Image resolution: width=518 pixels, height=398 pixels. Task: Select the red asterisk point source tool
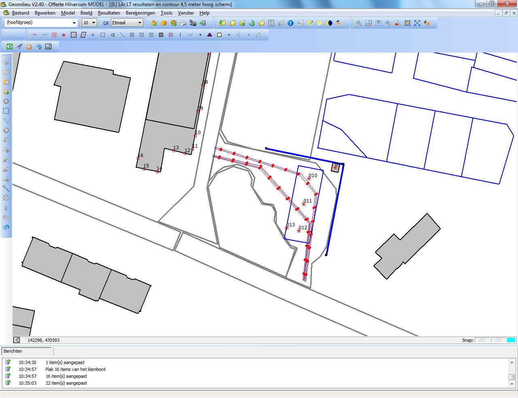pyautogui.click(x=64, y=35)
